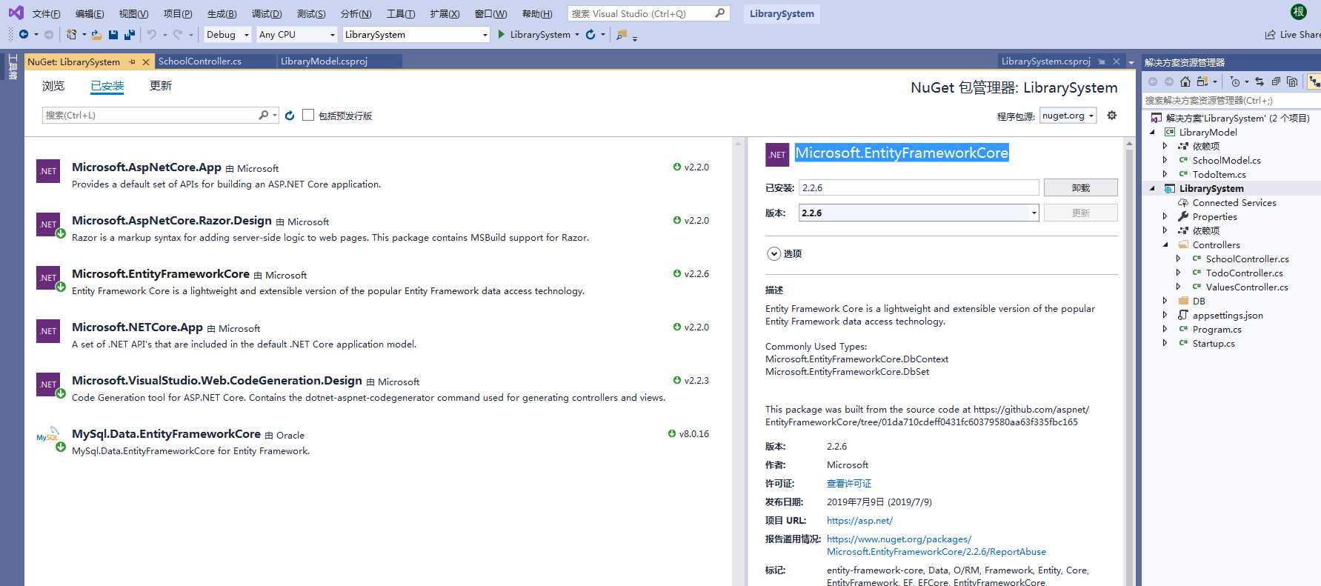Click the search icon in Visual Studio search box

point(719,13)
